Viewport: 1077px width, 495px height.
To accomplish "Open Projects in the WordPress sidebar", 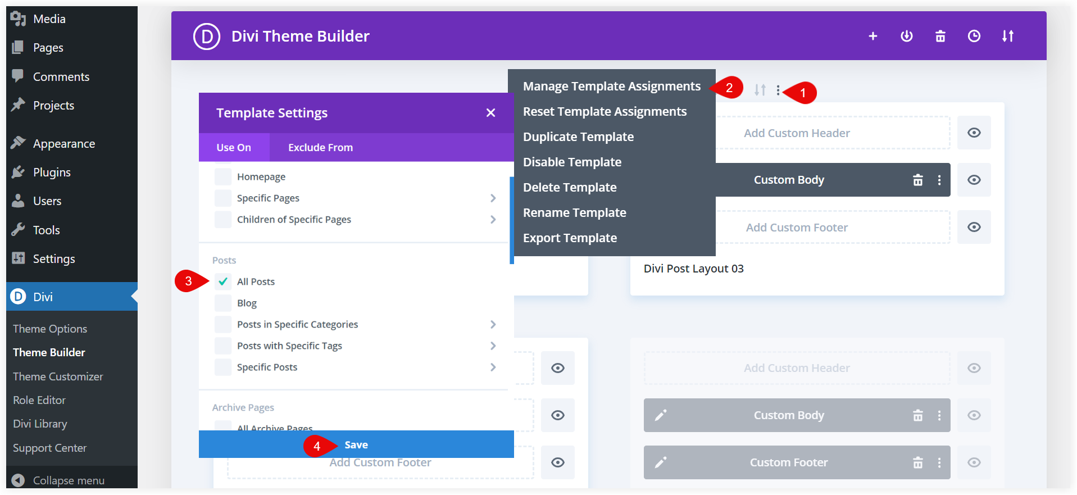I will 72,105.
